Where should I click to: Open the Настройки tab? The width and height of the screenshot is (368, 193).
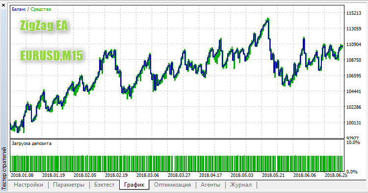[28, 185]
